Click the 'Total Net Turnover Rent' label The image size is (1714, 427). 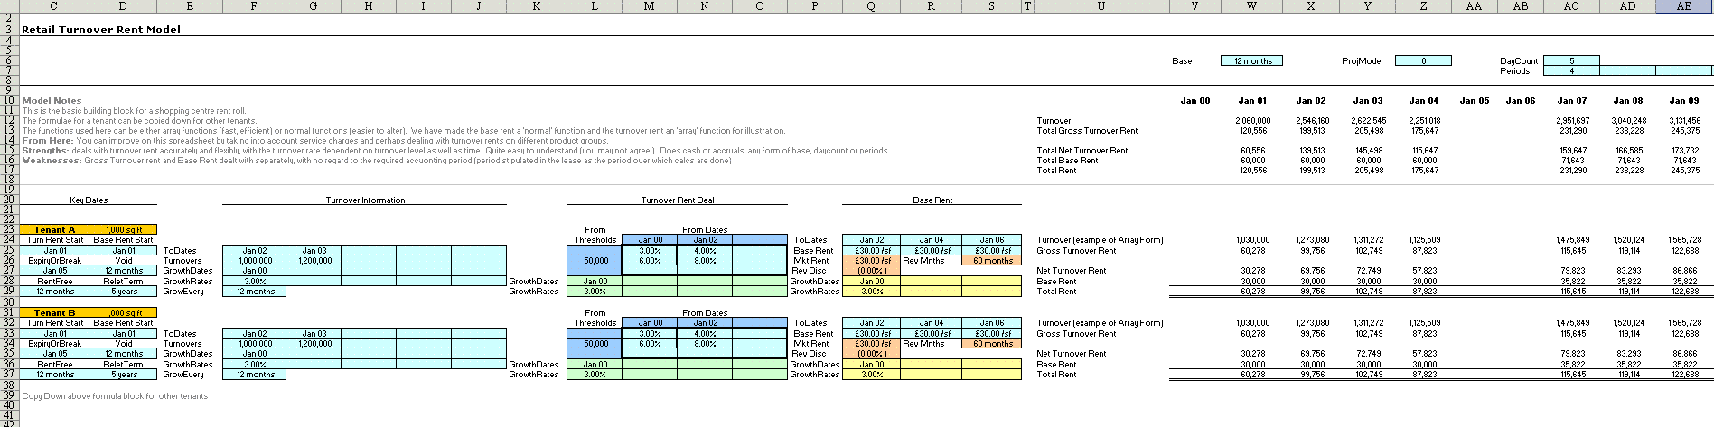(x=1082, y=150)
